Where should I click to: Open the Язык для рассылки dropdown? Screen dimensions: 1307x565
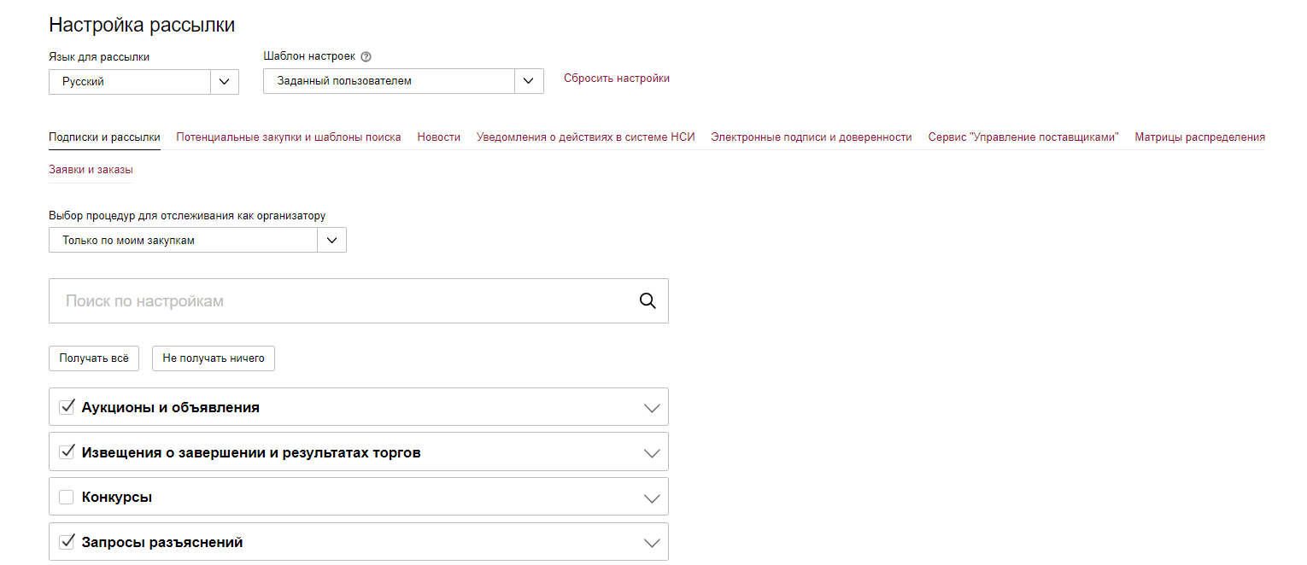(224, 82)
